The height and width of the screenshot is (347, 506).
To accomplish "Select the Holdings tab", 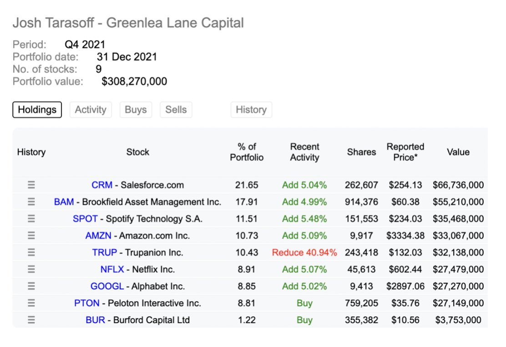I will (x=37, y=110).
